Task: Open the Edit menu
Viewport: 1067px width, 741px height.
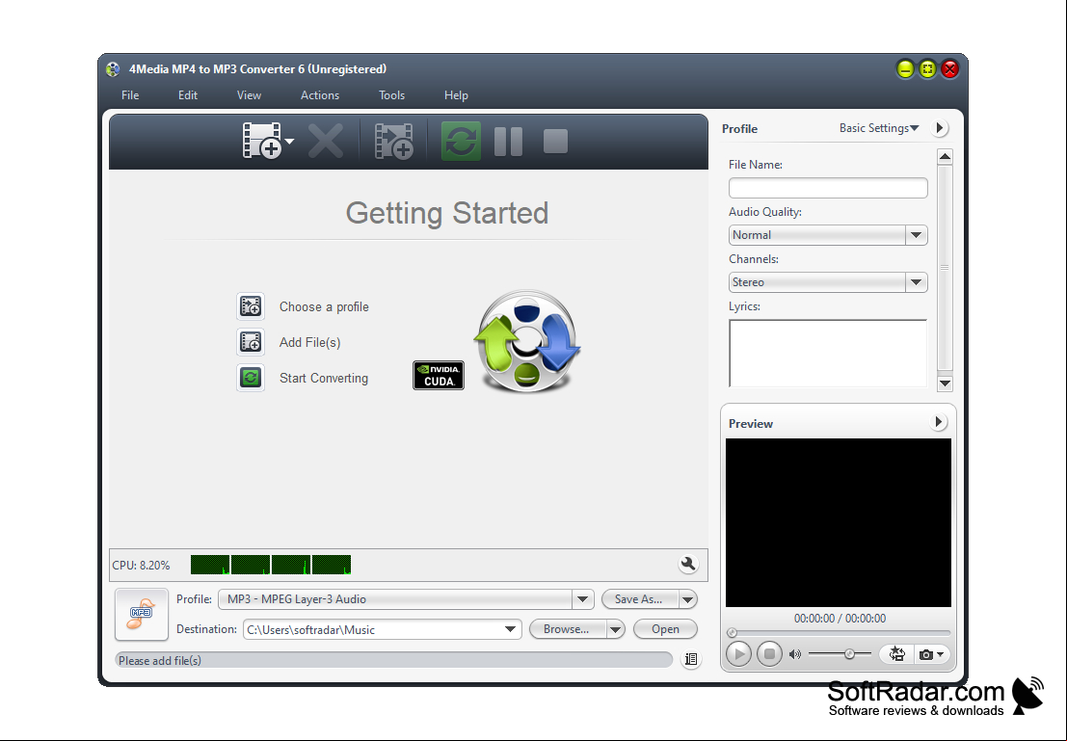Action: 188,95
